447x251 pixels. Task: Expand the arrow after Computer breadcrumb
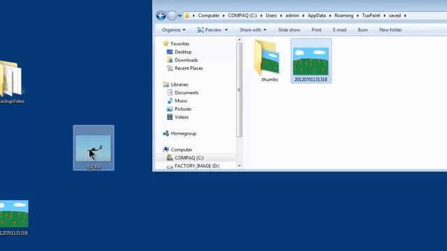[223, 15]
